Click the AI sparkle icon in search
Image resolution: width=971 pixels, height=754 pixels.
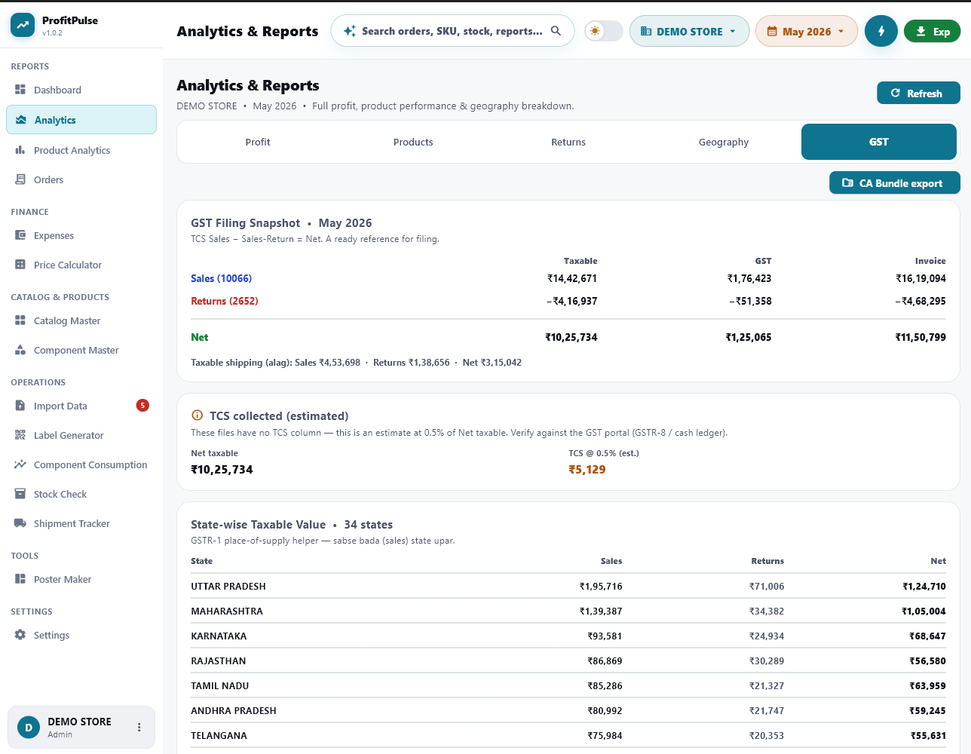pos(350,31)
